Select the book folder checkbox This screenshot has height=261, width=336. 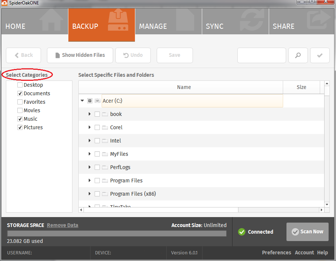[97, 114]
